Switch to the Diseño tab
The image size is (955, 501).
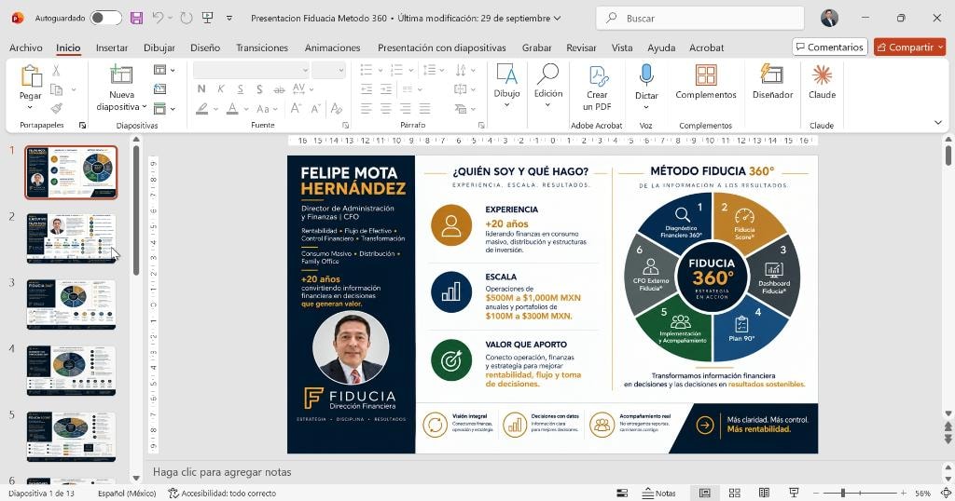[205, 47]
